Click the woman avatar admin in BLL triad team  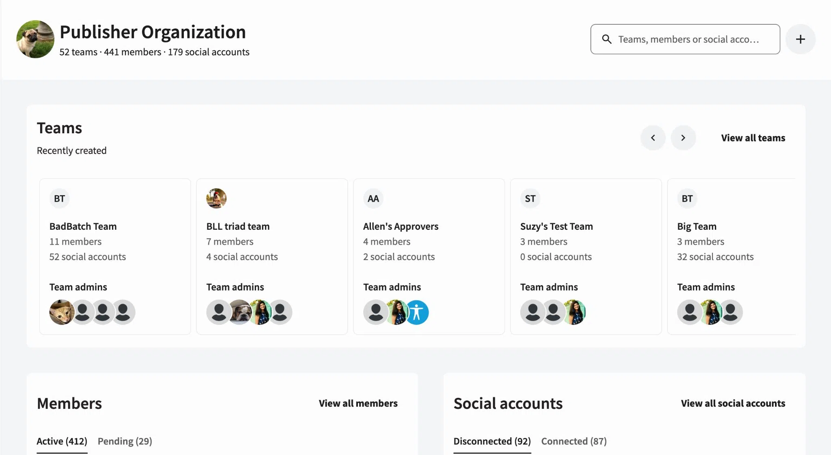pos(260,312)
